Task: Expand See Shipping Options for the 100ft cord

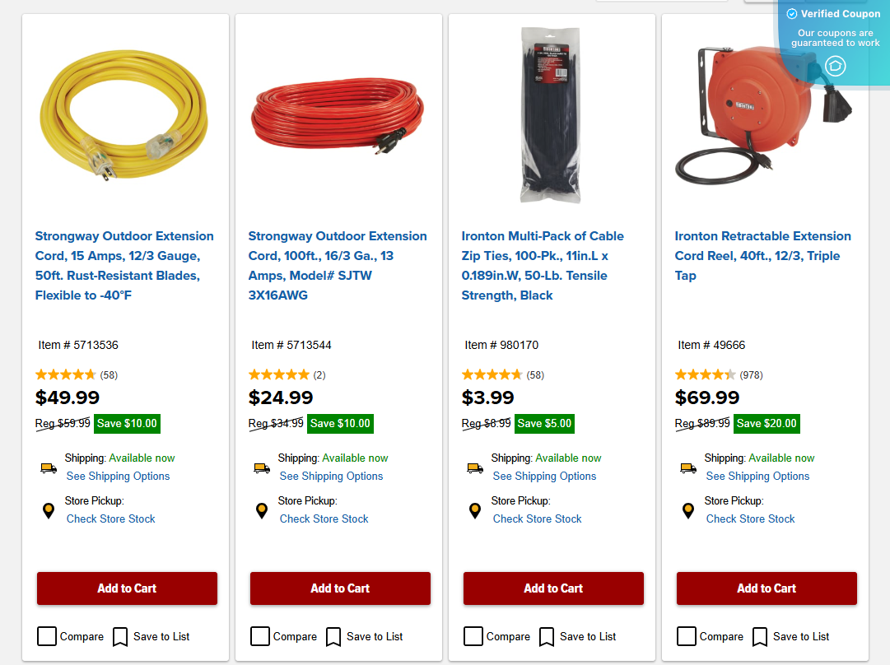Action: [331, 476]
